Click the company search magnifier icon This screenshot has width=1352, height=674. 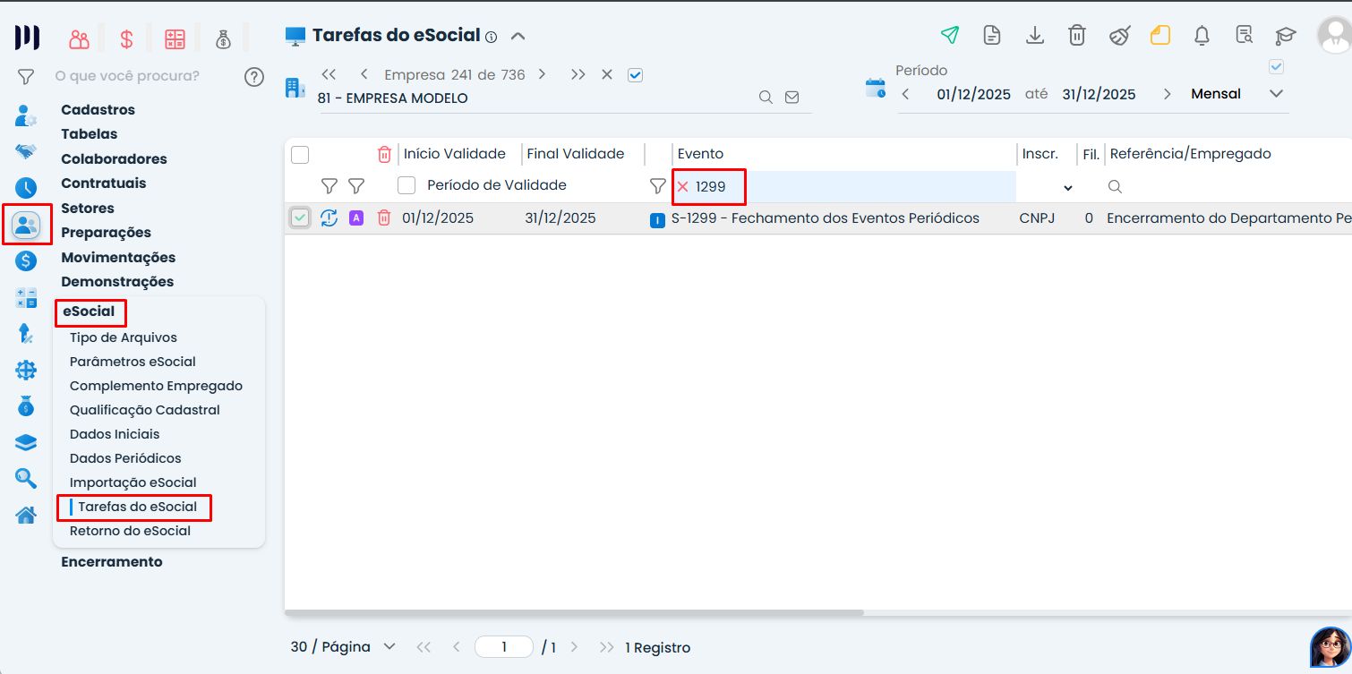766,98
